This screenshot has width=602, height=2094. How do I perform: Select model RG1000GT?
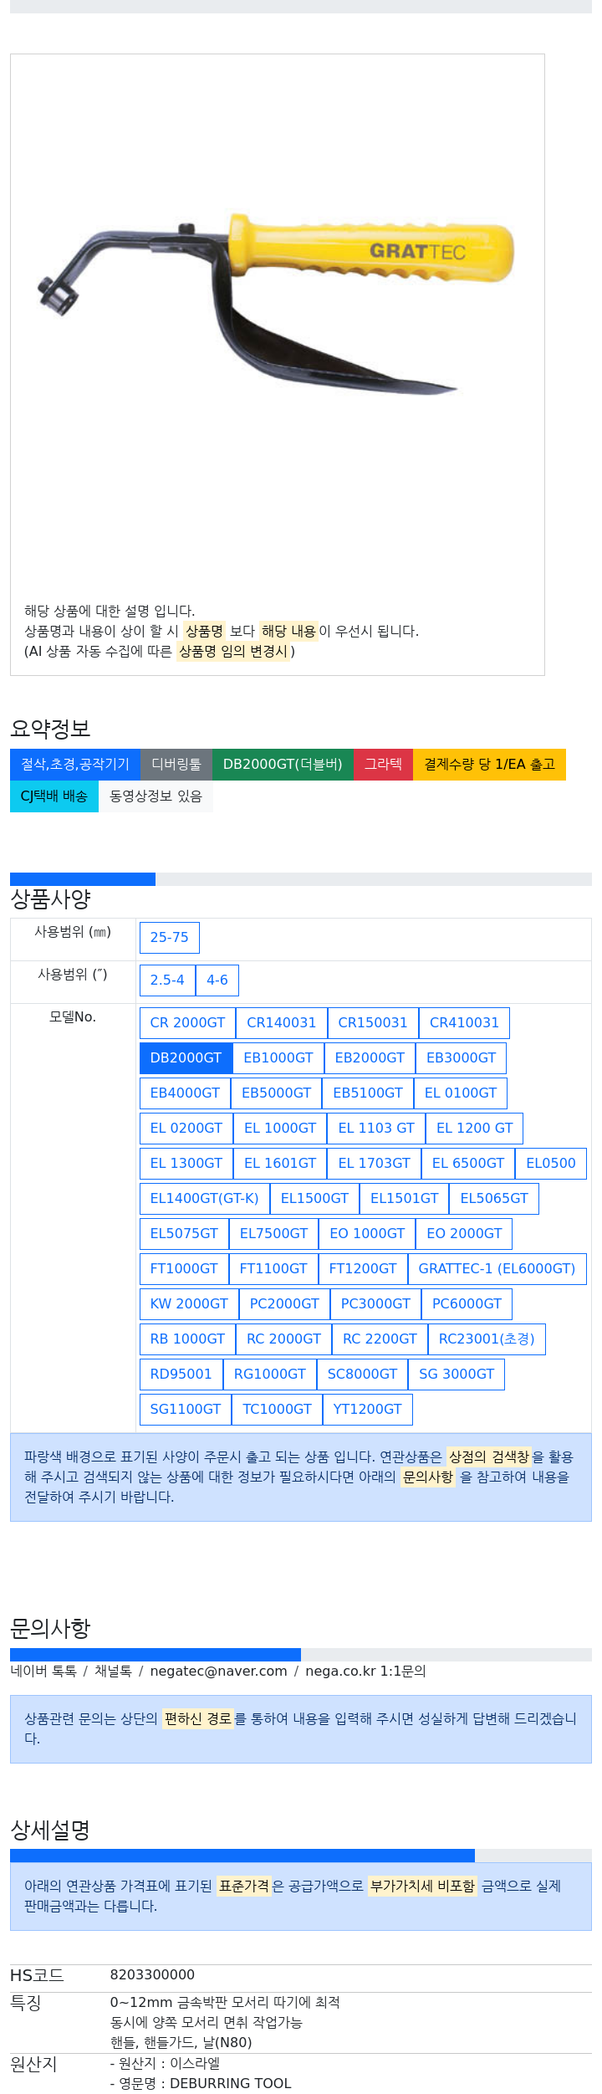[x=270, y=1375]
